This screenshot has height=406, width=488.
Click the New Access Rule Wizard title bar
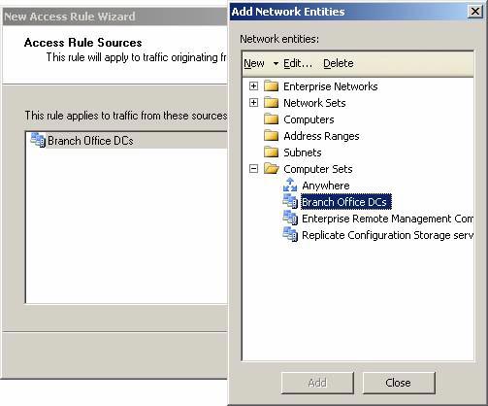tap(114, 17)
